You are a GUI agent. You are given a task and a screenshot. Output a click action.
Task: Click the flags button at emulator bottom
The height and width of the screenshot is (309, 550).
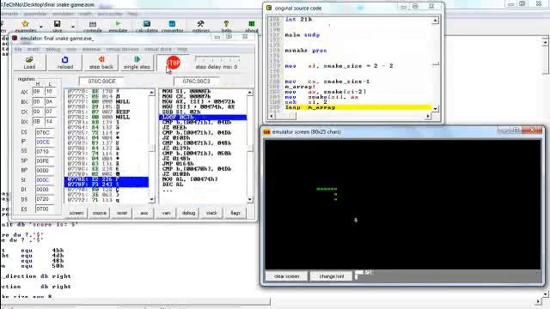235,213
